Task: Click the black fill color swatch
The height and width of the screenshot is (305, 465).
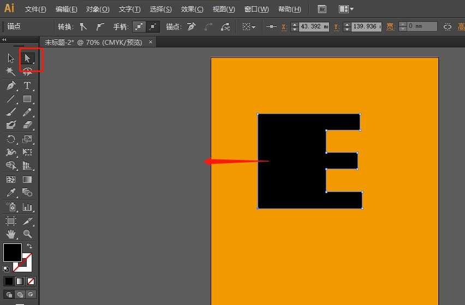Action: [x=12, y=252]
